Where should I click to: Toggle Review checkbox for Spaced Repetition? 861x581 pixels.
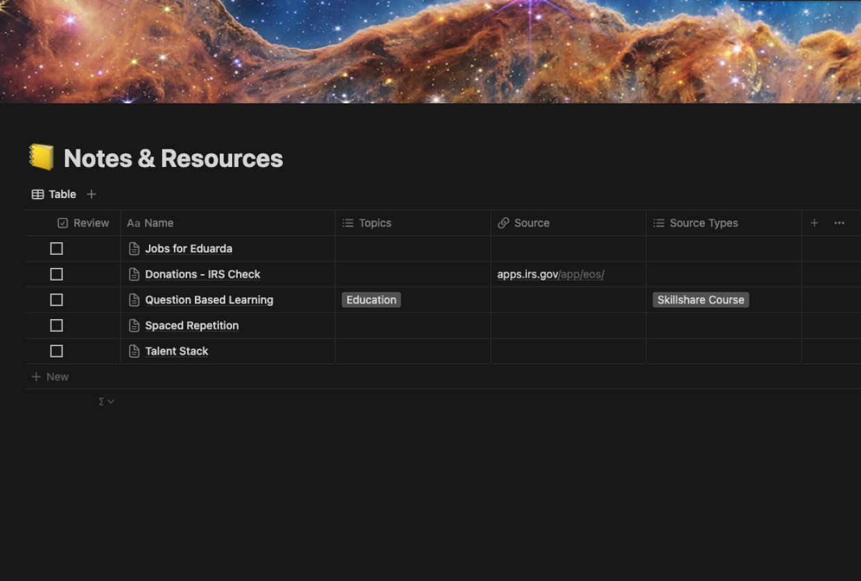[x=57, y=325]
